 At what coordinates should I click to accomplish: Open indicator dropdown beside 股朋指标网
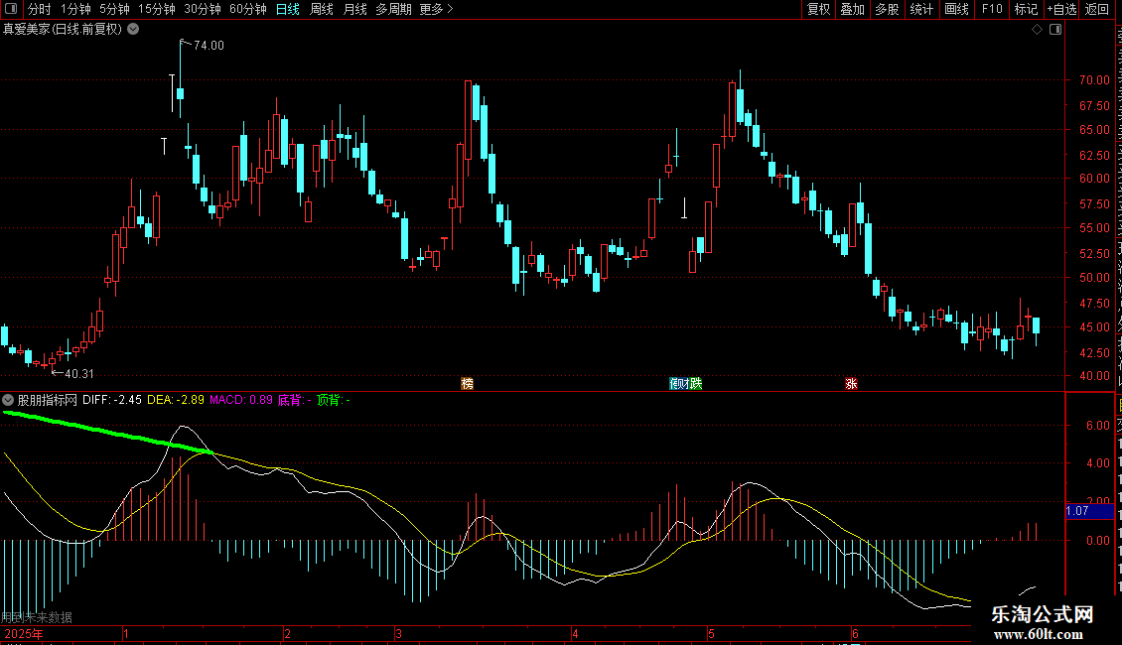(8, 400)
